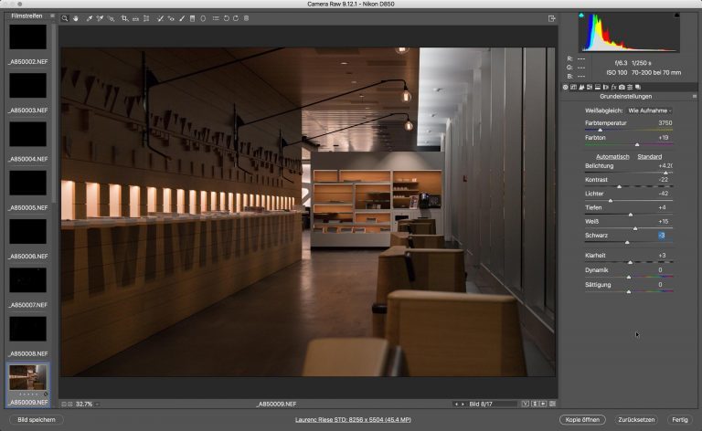Open the Grundeinstellungen panel flyout menu
702x431 pixels.
(x=695, y=97)
